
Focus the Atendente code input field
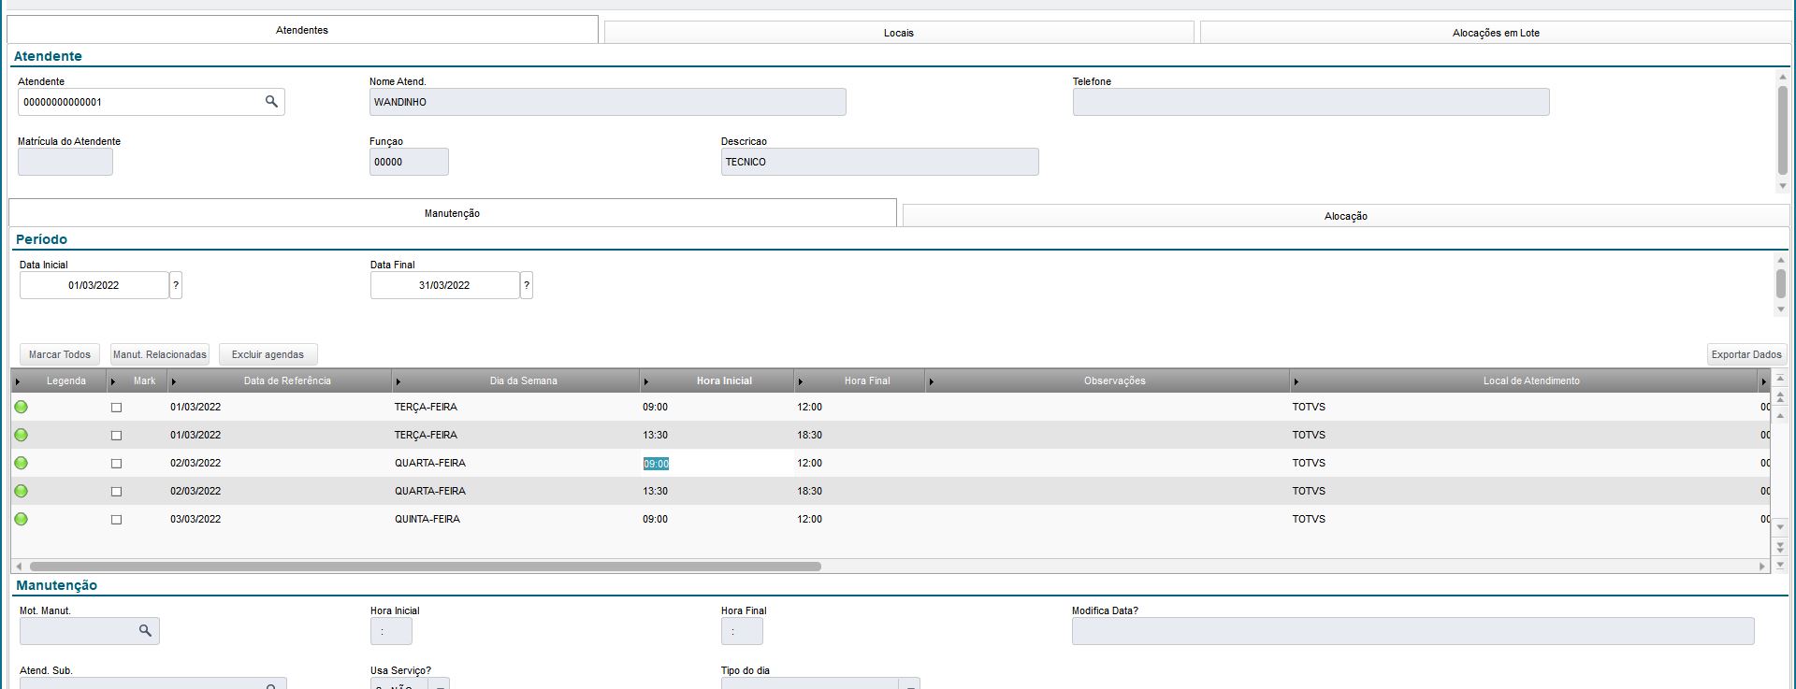click(x=140, y=102)
